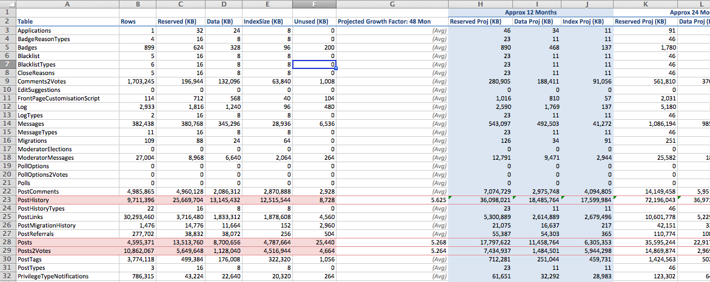710x282 pixels.
Task: Select the 'BadgeReasonTypes' cell
Action: pos(67,39)
